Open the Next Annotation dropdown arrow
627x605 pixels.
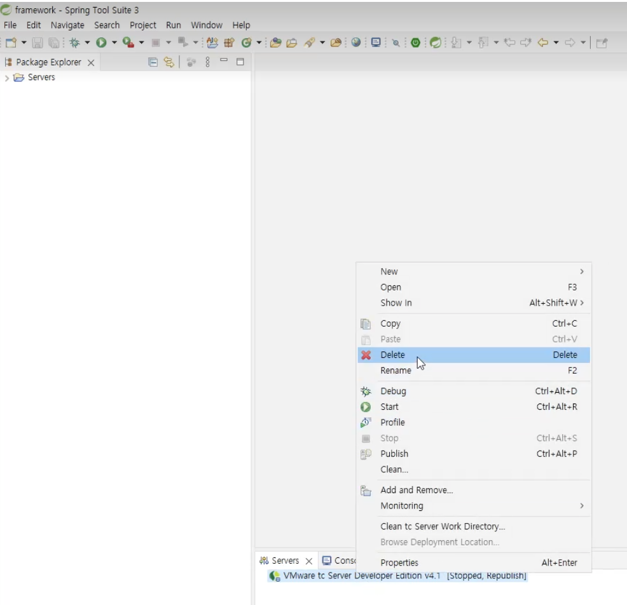point(469,43)
